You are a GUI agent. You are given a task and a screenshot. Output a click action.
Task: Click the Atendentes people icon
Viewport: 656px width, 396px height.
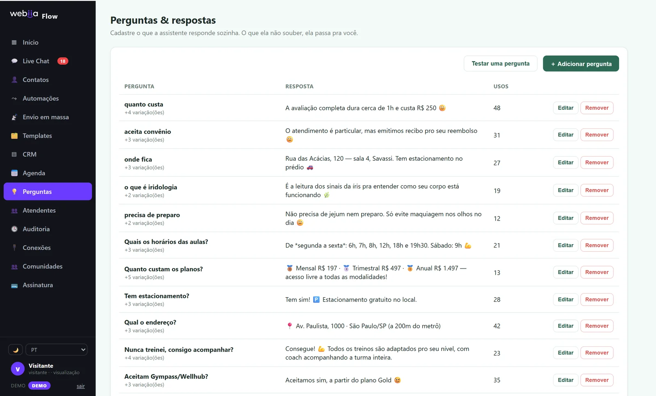(14, 210)
